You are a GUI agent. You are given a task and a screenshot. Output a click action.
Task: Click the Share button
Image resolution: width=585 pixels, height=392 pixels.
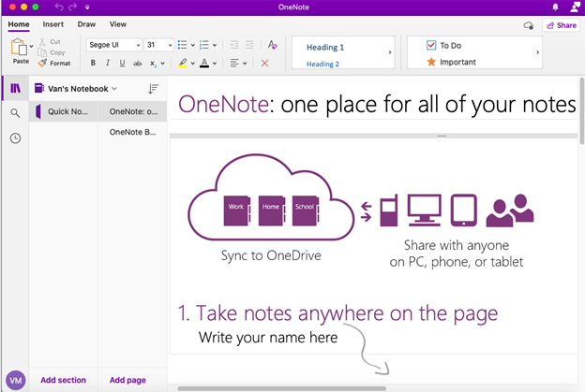click(562, 25)
